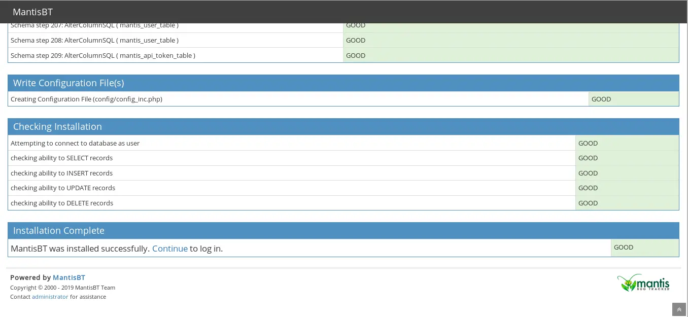688x317 pixels.
Task: Open the Continue link to log in
Action: click(169, 249)
